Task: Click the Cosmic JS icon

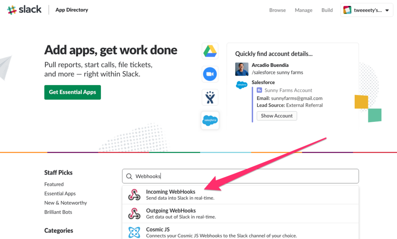Action: (134, 232)
